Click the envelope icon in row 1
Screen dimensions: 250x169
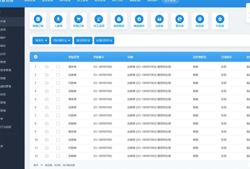(47, 67)
